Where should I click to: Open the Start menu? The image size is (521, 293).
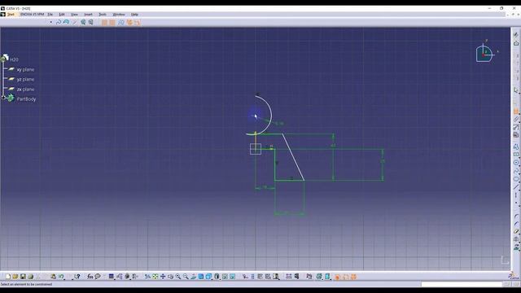(11, 15)
